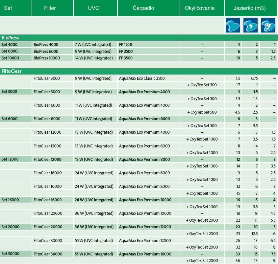Click the value 22 in the table

point(238,220)
